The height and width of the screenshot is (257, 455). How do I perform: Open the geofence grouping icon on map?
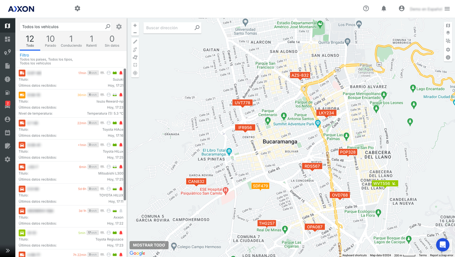point(448,41)
